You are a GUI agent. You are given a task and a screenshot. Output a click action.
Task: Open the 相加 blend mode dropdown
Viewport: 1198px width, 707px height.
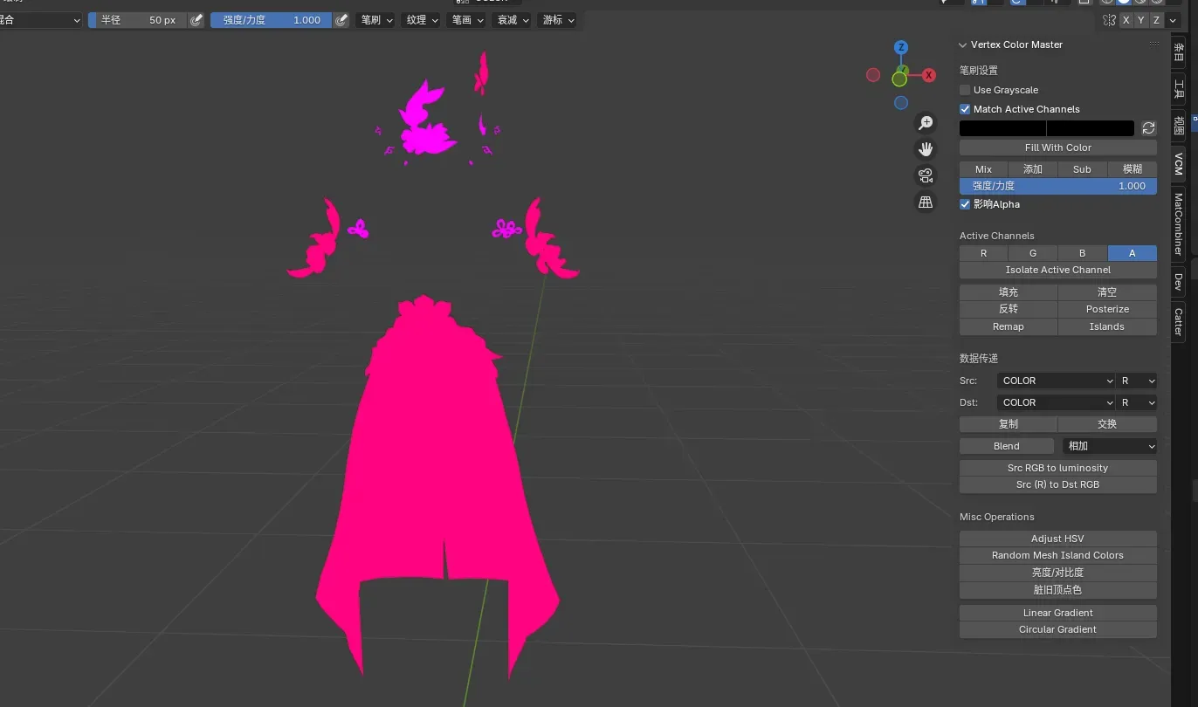(x=1110, y=446)
